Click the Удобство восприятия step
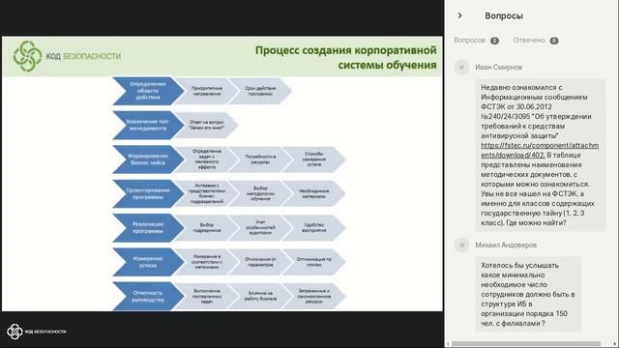 coord(314,228)
